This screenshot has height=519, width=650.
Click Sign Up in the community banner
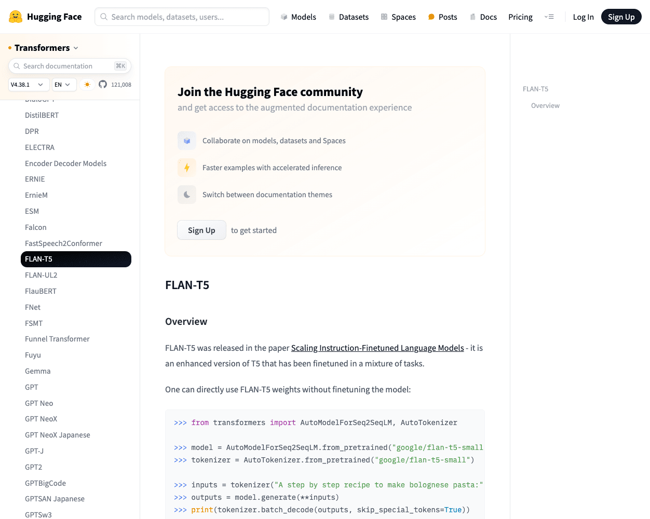pyautogui.click(x=201, y=230)
